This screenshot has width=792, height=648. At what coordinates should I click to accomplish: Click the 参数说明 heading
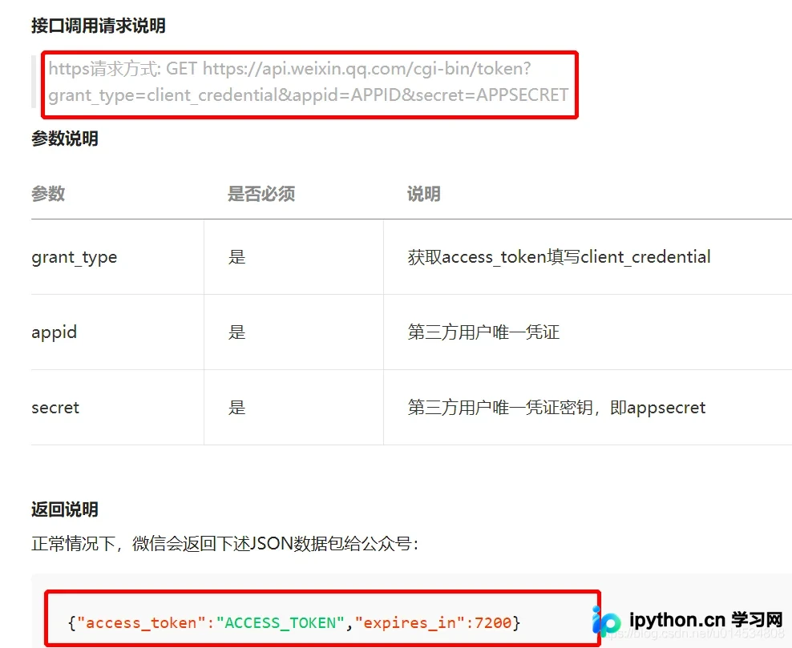pyautogui.click(x=65, y=139)
